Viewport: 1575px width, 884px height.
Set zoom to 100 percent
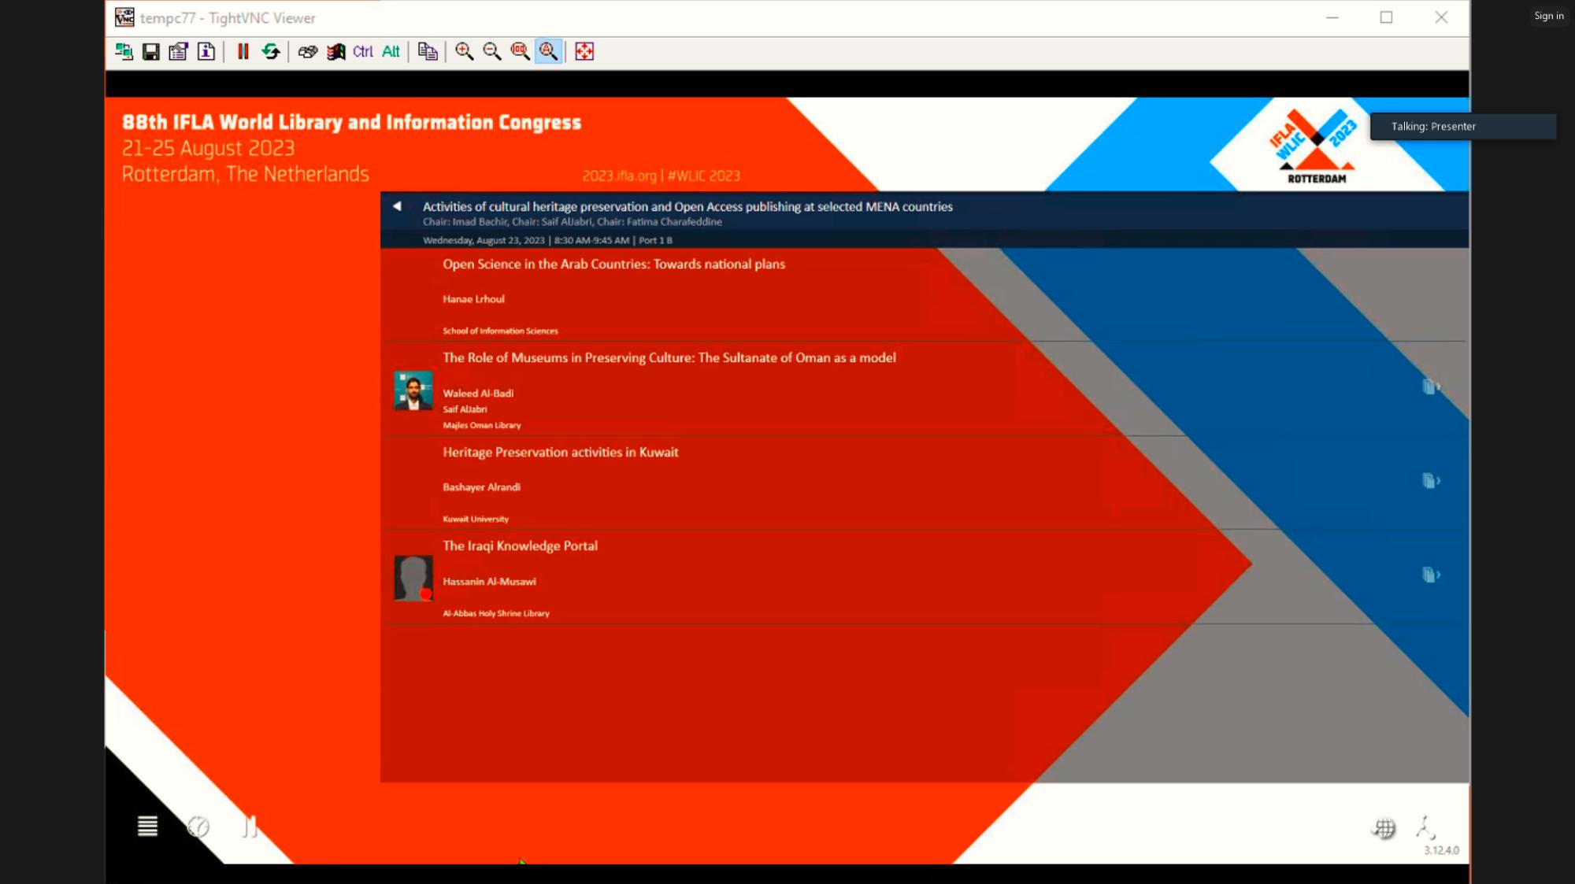[520, 52]
